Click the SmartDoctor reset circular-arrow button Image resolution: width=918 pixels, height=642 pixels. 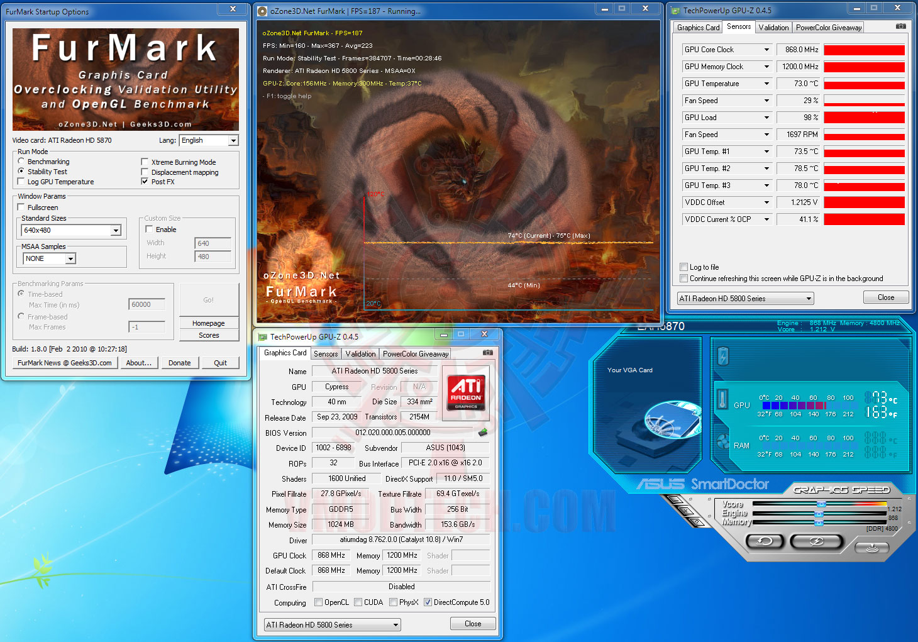(x=765, y=541)
